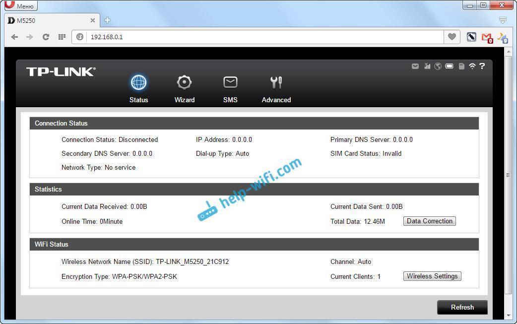Switch to the Advanced tab label
The height and width of the screenshot is (324, 517).
(x=276, y=100)
